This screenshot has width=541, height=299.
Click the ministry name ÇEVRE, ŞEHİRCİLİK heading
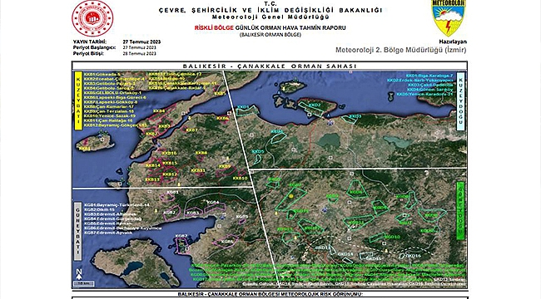tap(270, 10)
